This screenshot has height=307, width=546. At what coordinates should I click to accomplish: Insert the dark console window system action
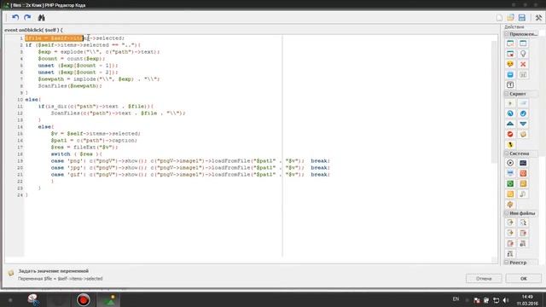click(523, 163)
